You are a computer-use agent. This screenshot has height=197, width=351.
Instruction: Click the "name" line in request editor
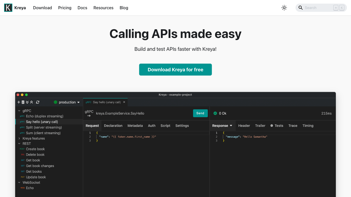click(128, 137)
